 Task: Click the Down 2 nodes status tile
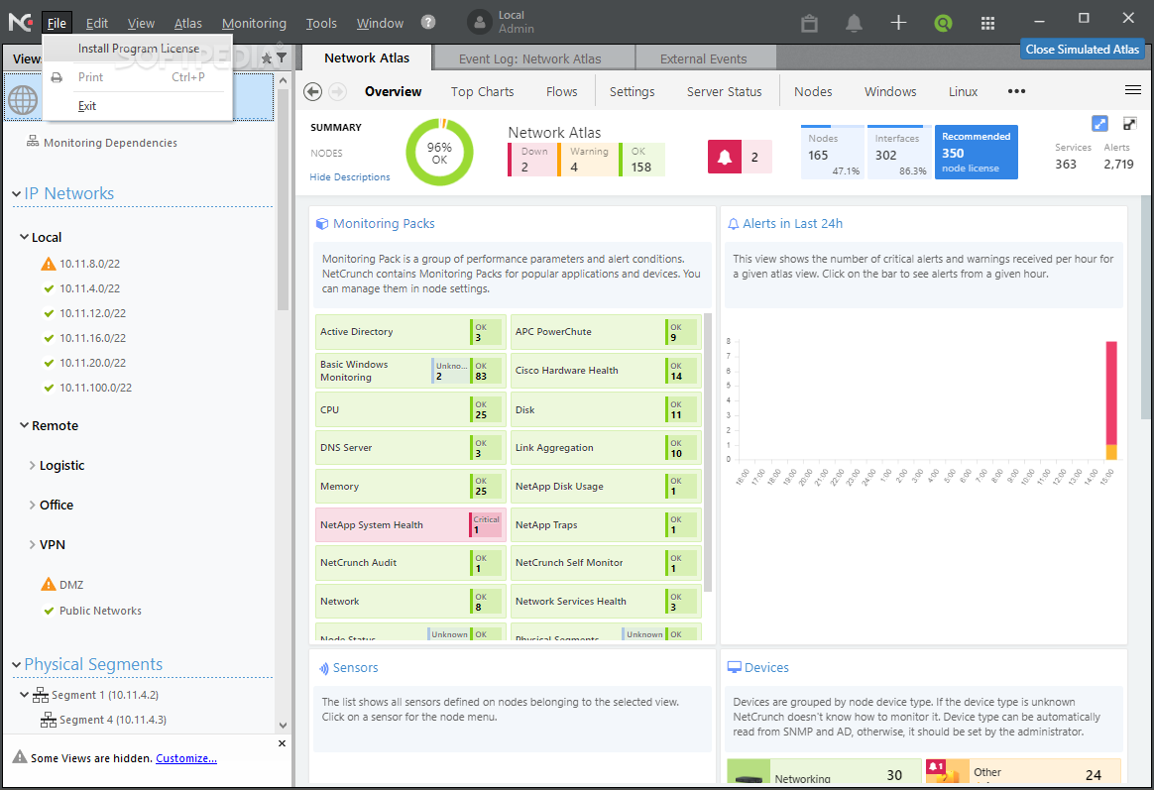point(531,160)
